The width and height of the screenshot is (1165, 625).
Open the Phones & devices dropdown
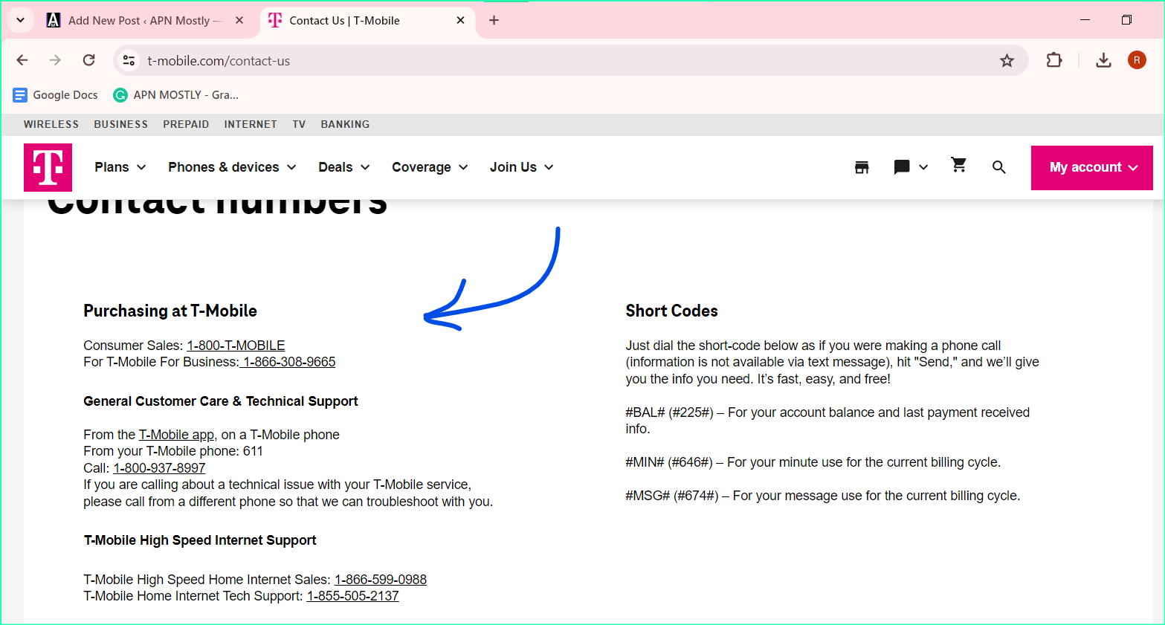[x=231, y=167]
